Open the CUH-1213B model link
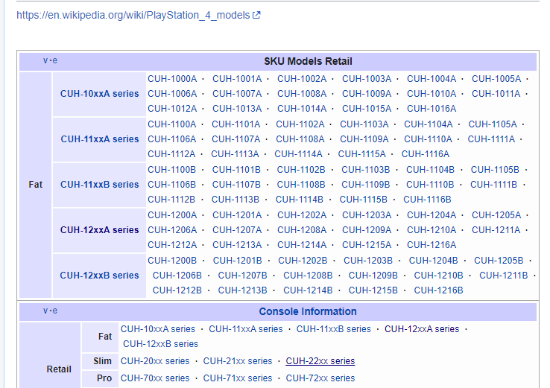Screen dimensions: 550x388 [x=242, y=290]
